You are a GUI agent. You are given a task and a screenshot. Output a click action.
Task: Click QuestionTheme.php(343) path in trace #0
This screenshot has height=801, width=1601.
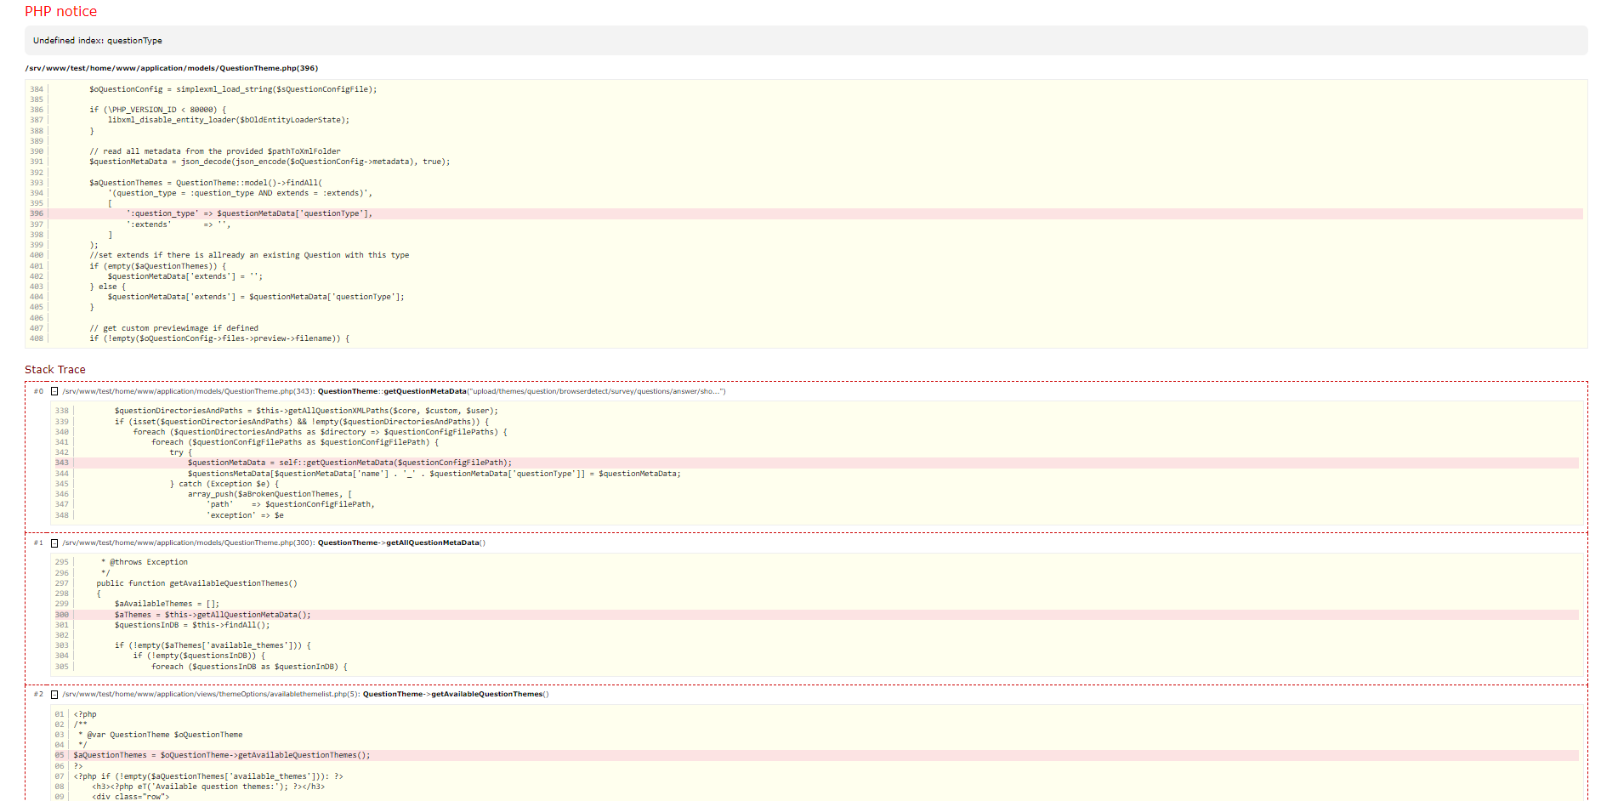click(188, 392)
